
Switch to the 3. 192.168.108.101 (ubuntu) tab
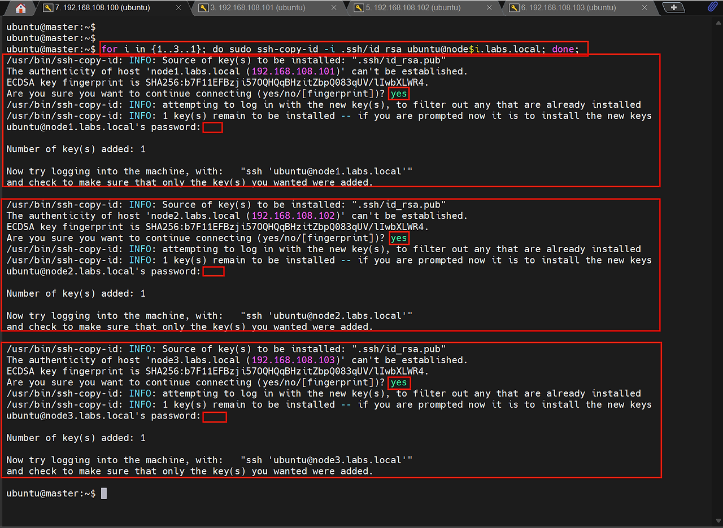(259, 8)
